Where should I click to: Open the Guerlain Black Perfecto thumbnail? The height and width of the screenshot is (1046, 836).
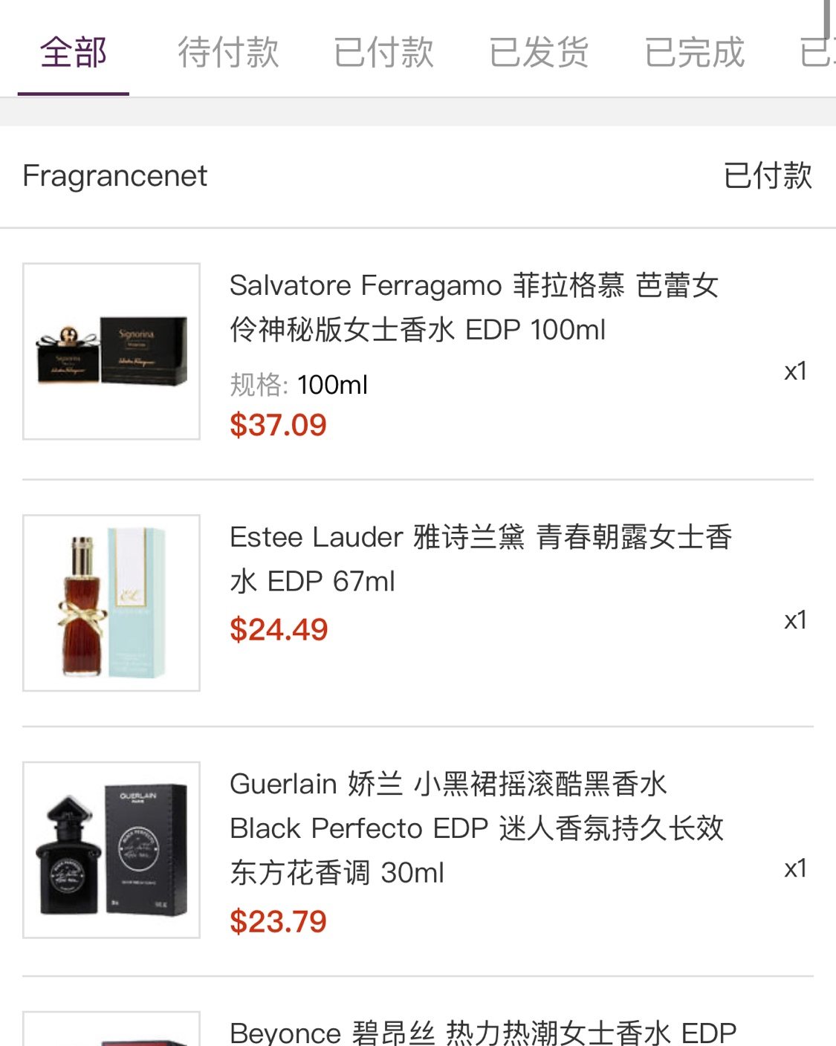[111, 850]
